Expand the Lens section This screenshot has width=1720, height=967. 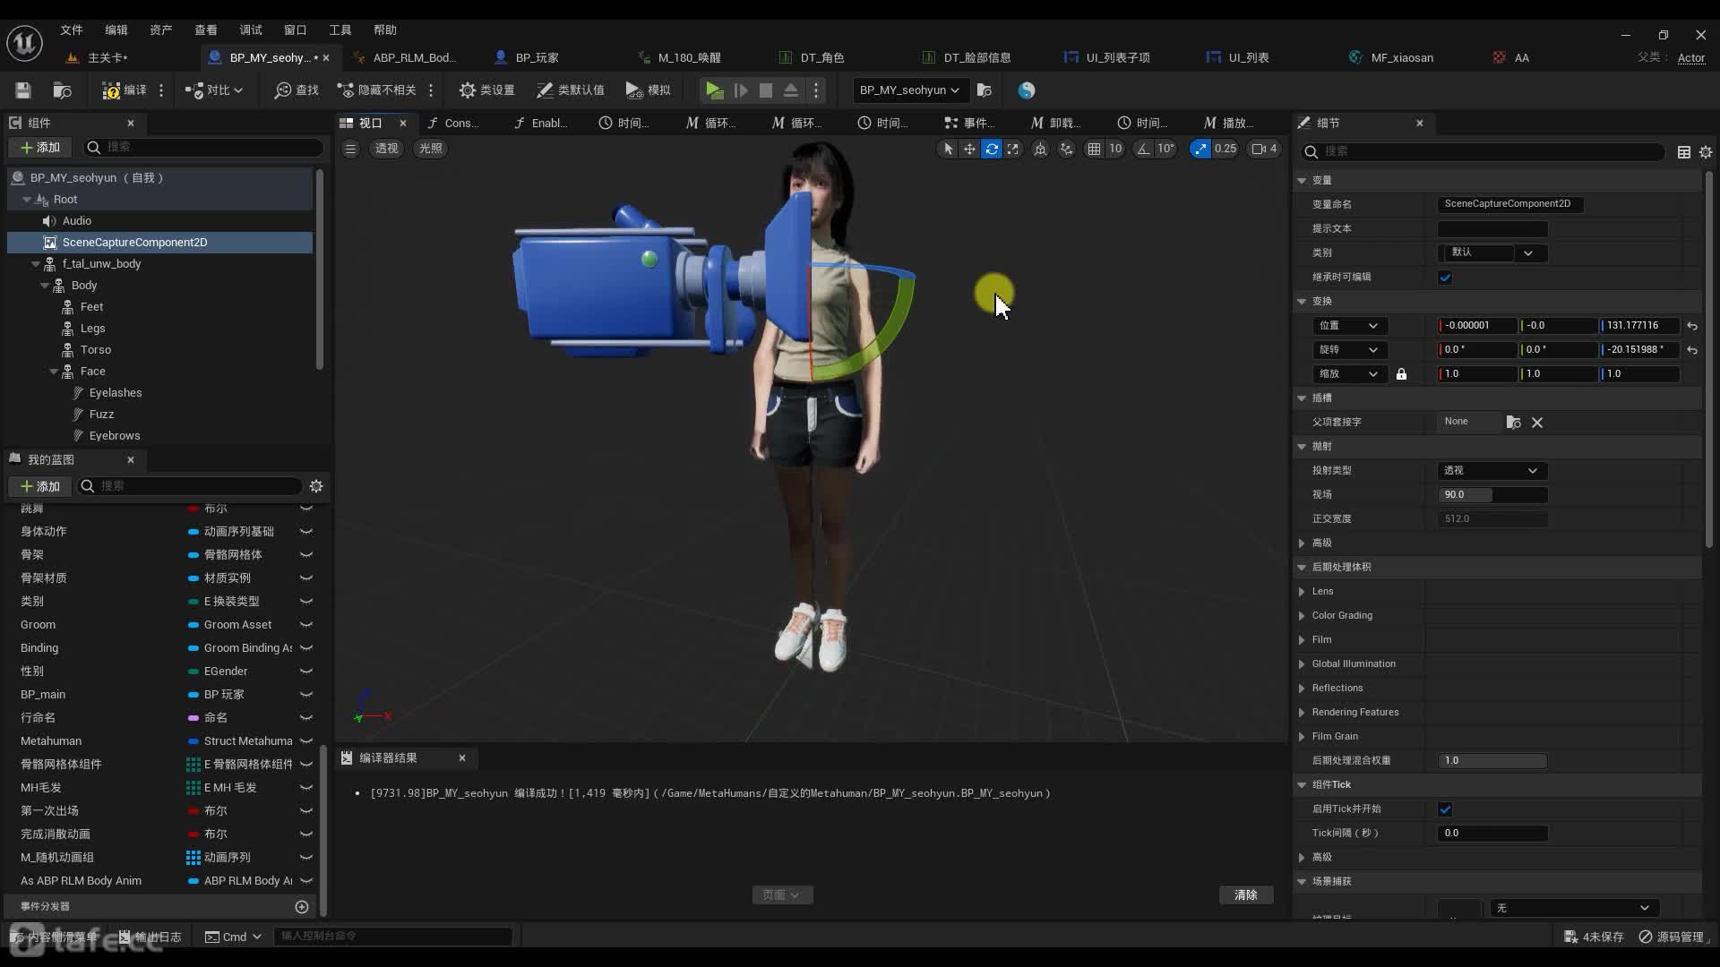tap(1302, 592)
